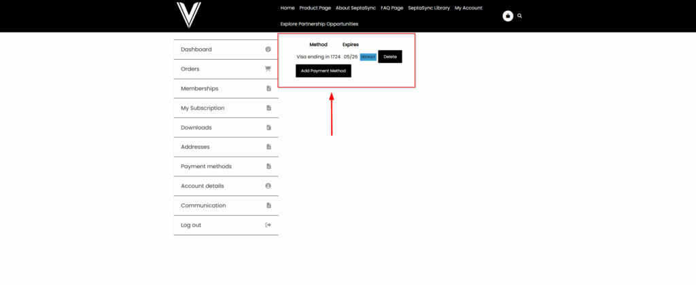Click the Dashboard gauge icon
The image size is (696, 285).
pyautogui.click(x=268, y=50)
